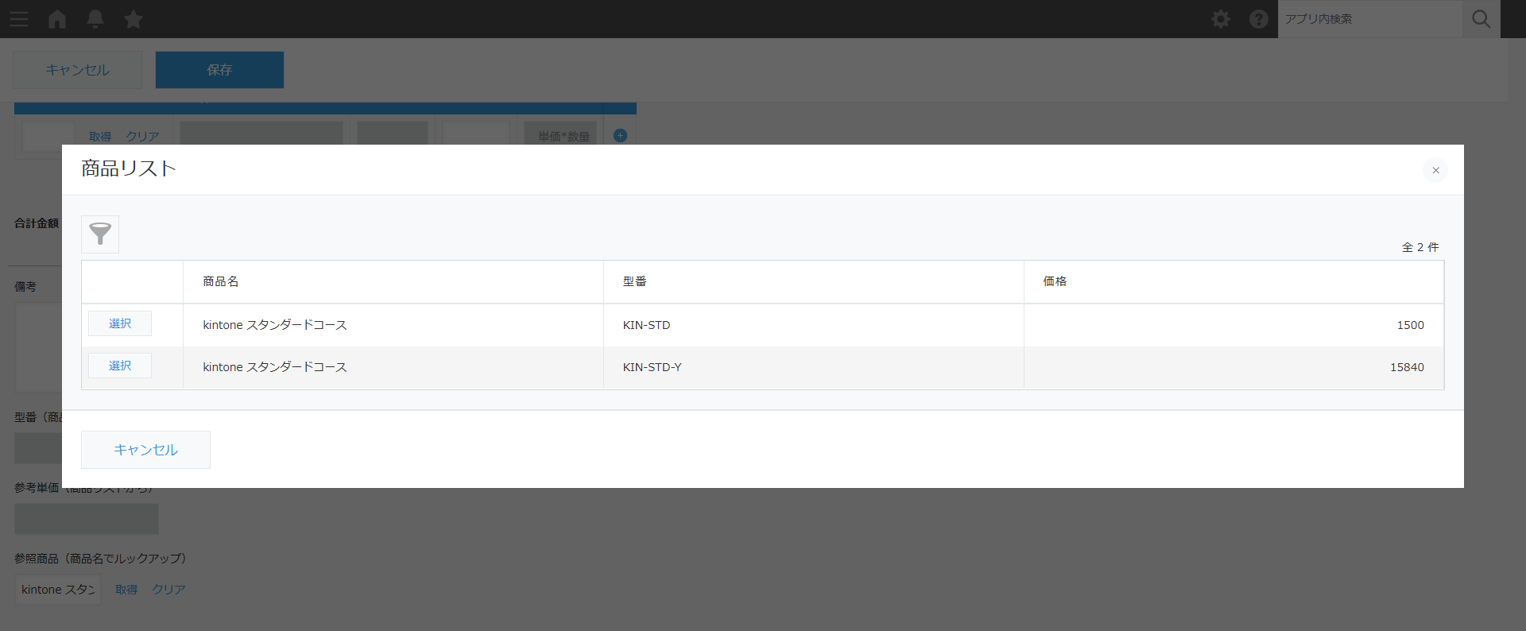
Task: Click the 保存 button behind the dialog
Action: 219,70
